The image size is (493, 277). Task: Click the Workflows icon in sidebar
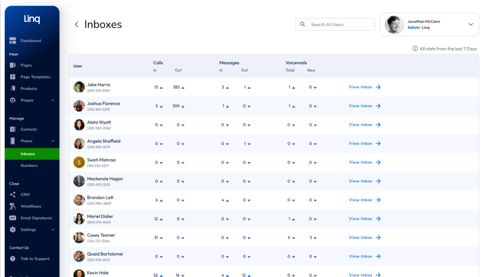tap(13, 206)
